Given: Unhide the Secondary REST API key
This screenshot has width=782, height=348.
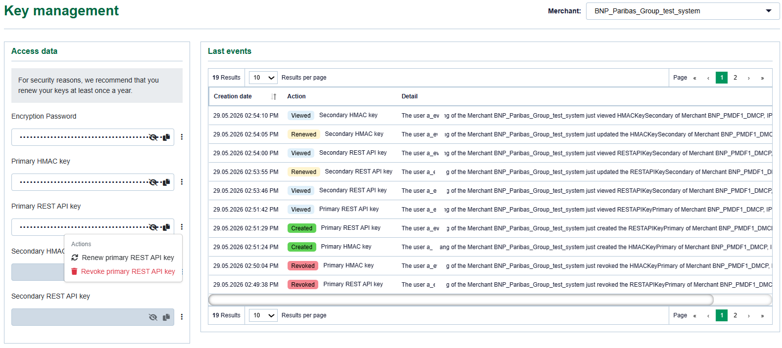Looking at the screenshot, I should [153, 317].
